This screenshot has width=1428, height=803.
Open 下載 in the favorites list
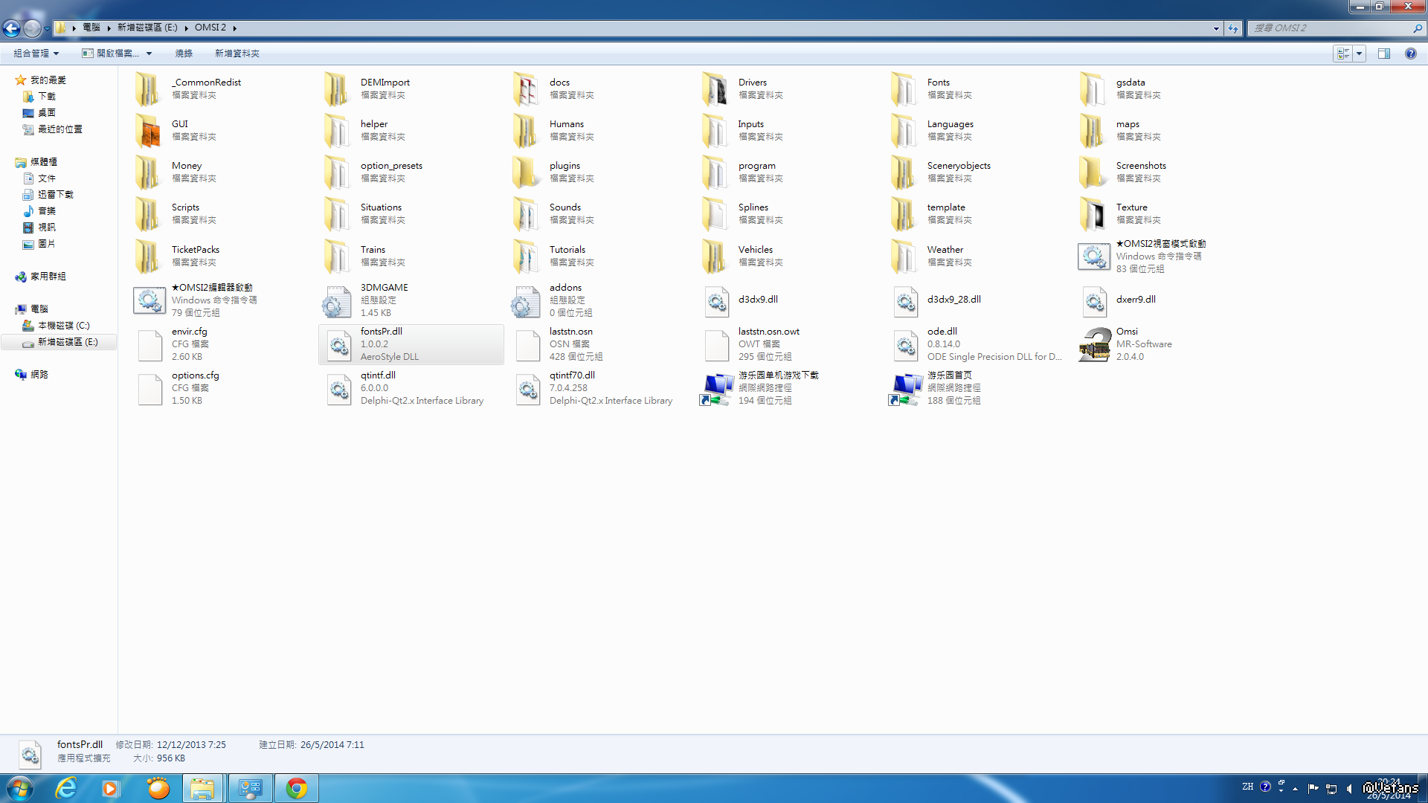pos(46,97)
